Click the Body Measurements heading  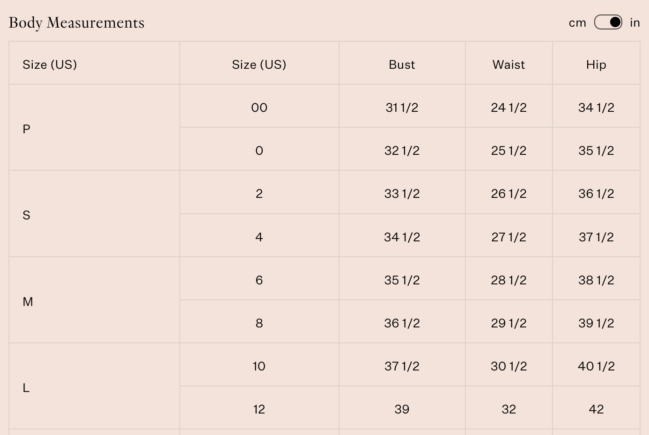[77, 23]
